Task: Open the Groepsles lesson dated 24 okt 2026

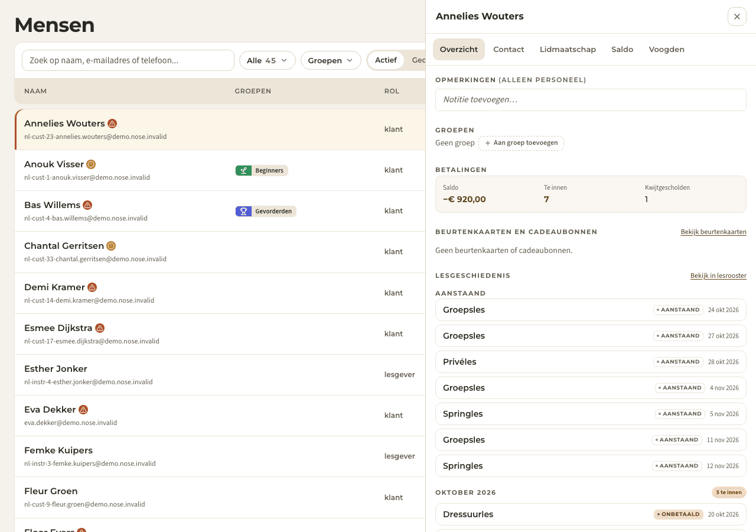Action: pyautogui.click(x=591, y=310)
